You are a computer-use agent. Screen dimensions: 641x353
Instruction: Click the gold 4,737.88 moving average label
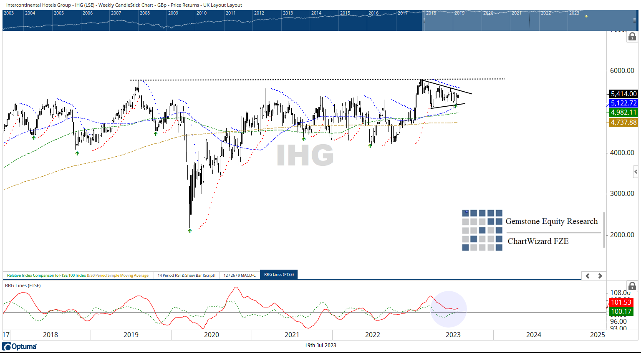click(x=623, y=122)
